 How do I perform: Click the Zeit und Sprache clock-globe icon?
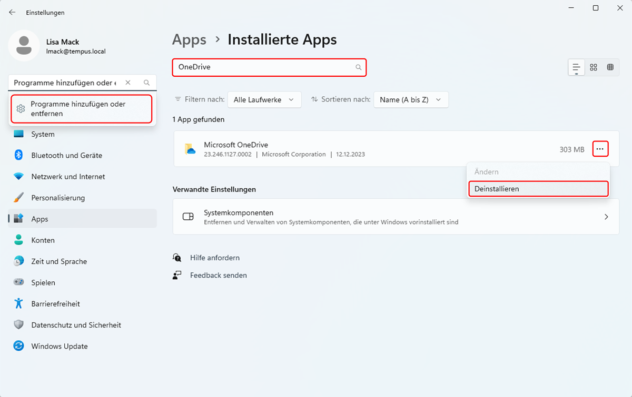point(19,261)
